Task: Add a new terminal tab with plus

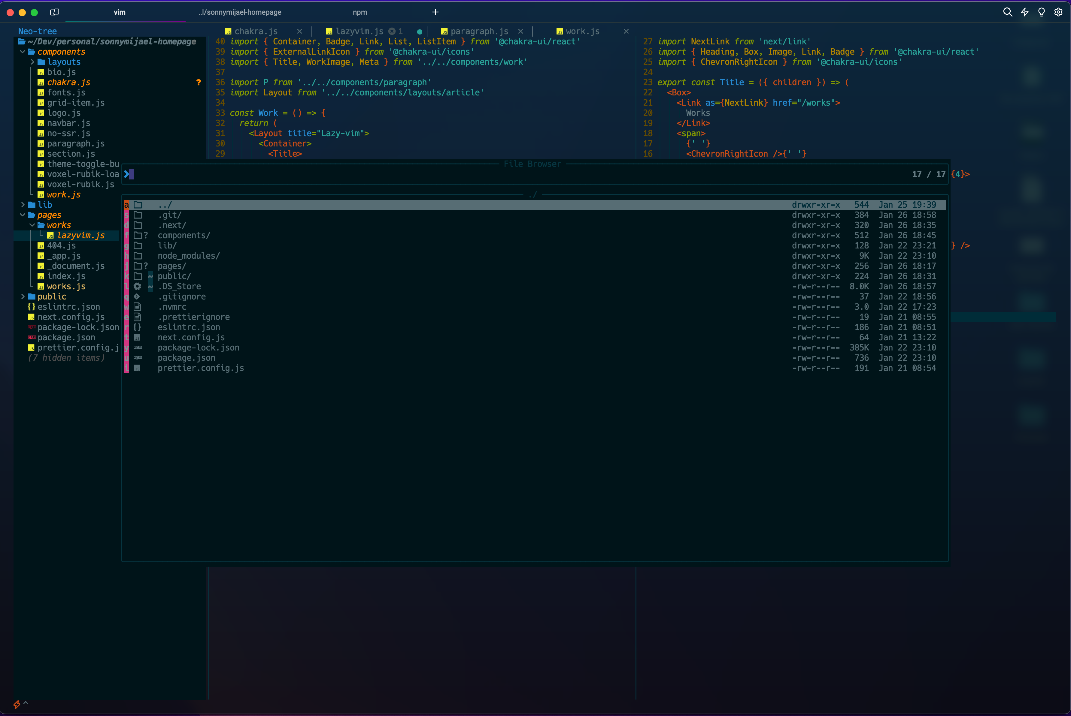Action: click(435, 12)
